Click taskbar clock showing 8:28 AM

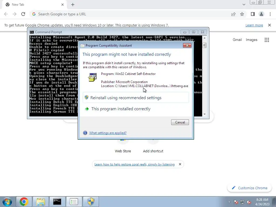point(262,202)
